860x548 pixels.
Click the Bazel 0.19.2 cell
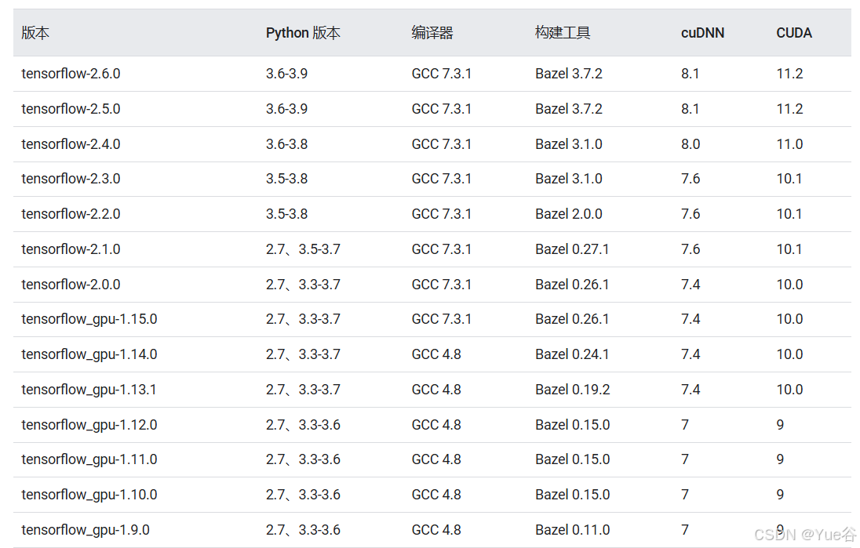coord(573,390)
